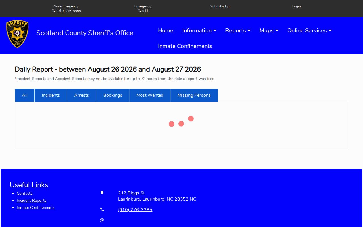Open the Contacts footer link

pyautogui.click(x=25, y=193)
